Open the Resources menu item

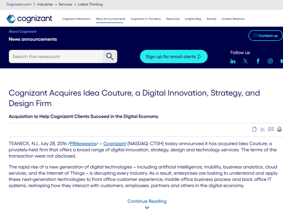tap(173, 19)
